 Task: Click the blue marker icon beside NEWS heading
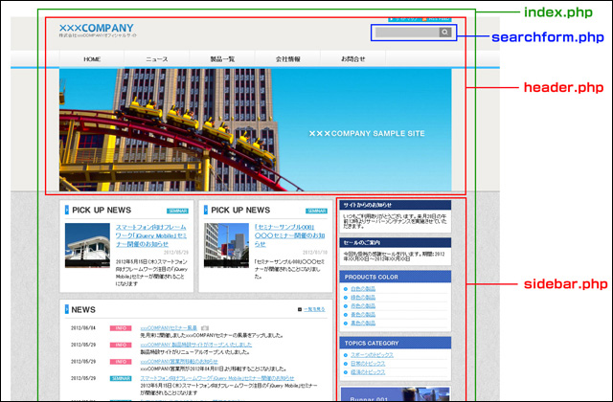click(66, 310)
